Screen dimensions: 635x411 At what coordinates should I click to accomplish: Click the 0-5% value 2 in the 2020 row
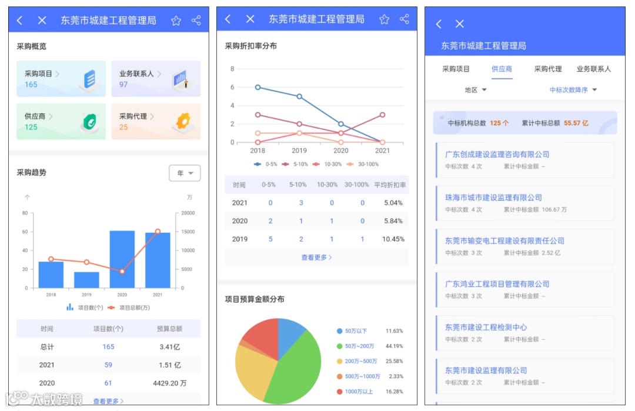pyautogui.click(x=270, y=221)
